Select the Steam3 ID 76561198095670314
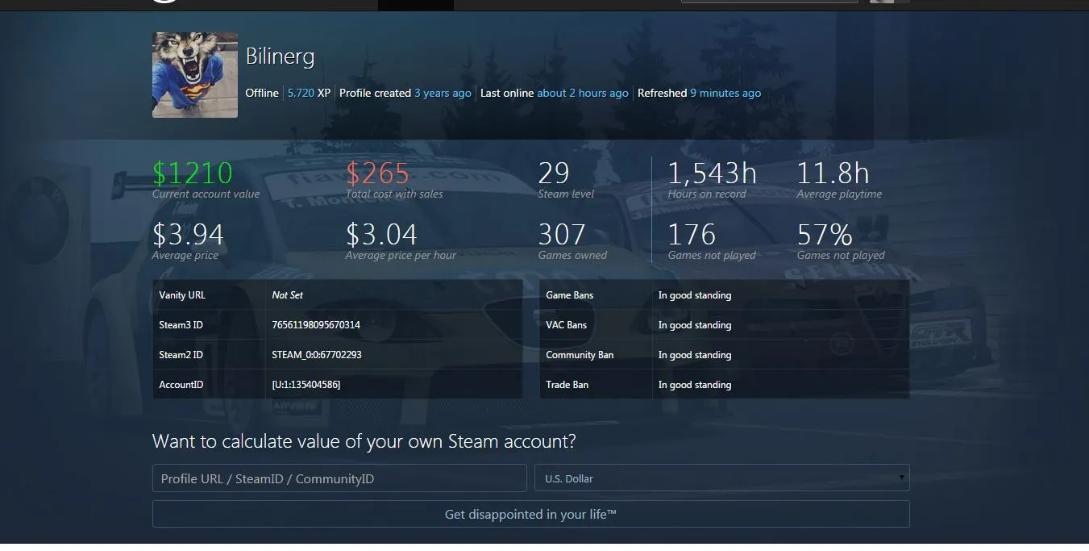 (x=316, y=325)
